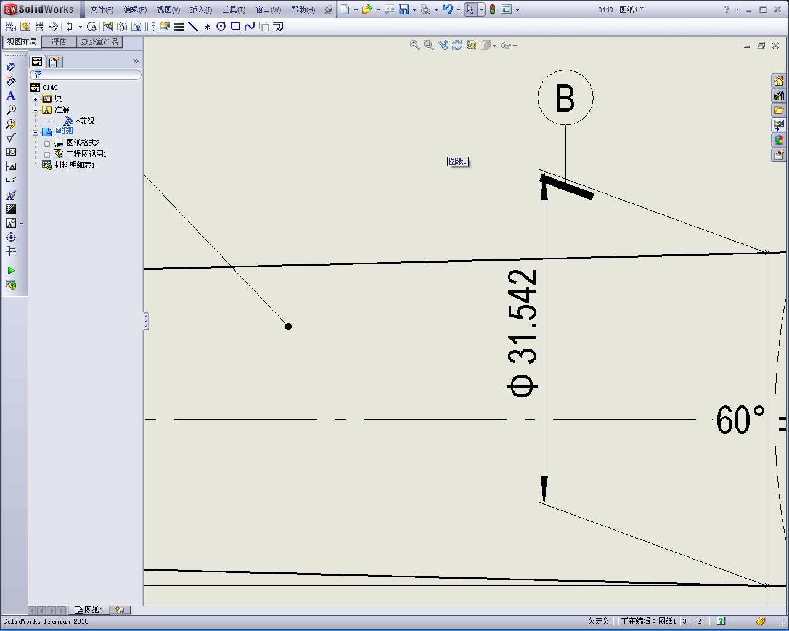
Task: Select the Spline sketch tool
Action: coord(249,26)
